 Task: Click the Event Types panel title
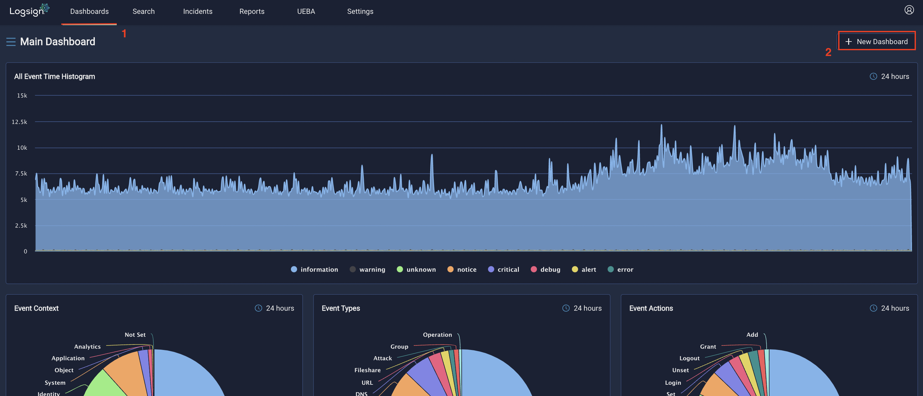coord(340,308)
